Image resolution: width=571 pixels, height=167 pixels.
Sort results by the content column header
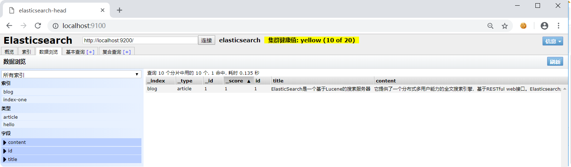(470, 81)
